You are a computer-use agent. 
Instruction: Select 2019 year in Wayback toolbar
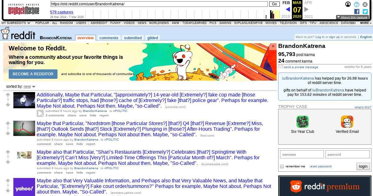tap(285, 17)
